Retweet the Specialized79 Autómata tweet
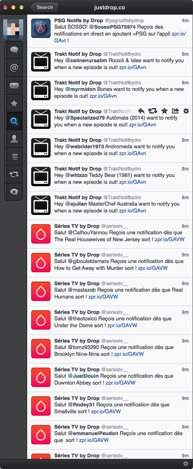Screen dimensions: 193x469 (x=153, y=111)
